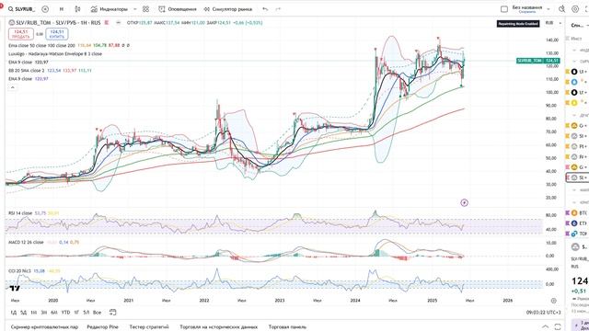Set range to 3М
This screenshot has height=331, width=589.
click(x=43, y=313)
